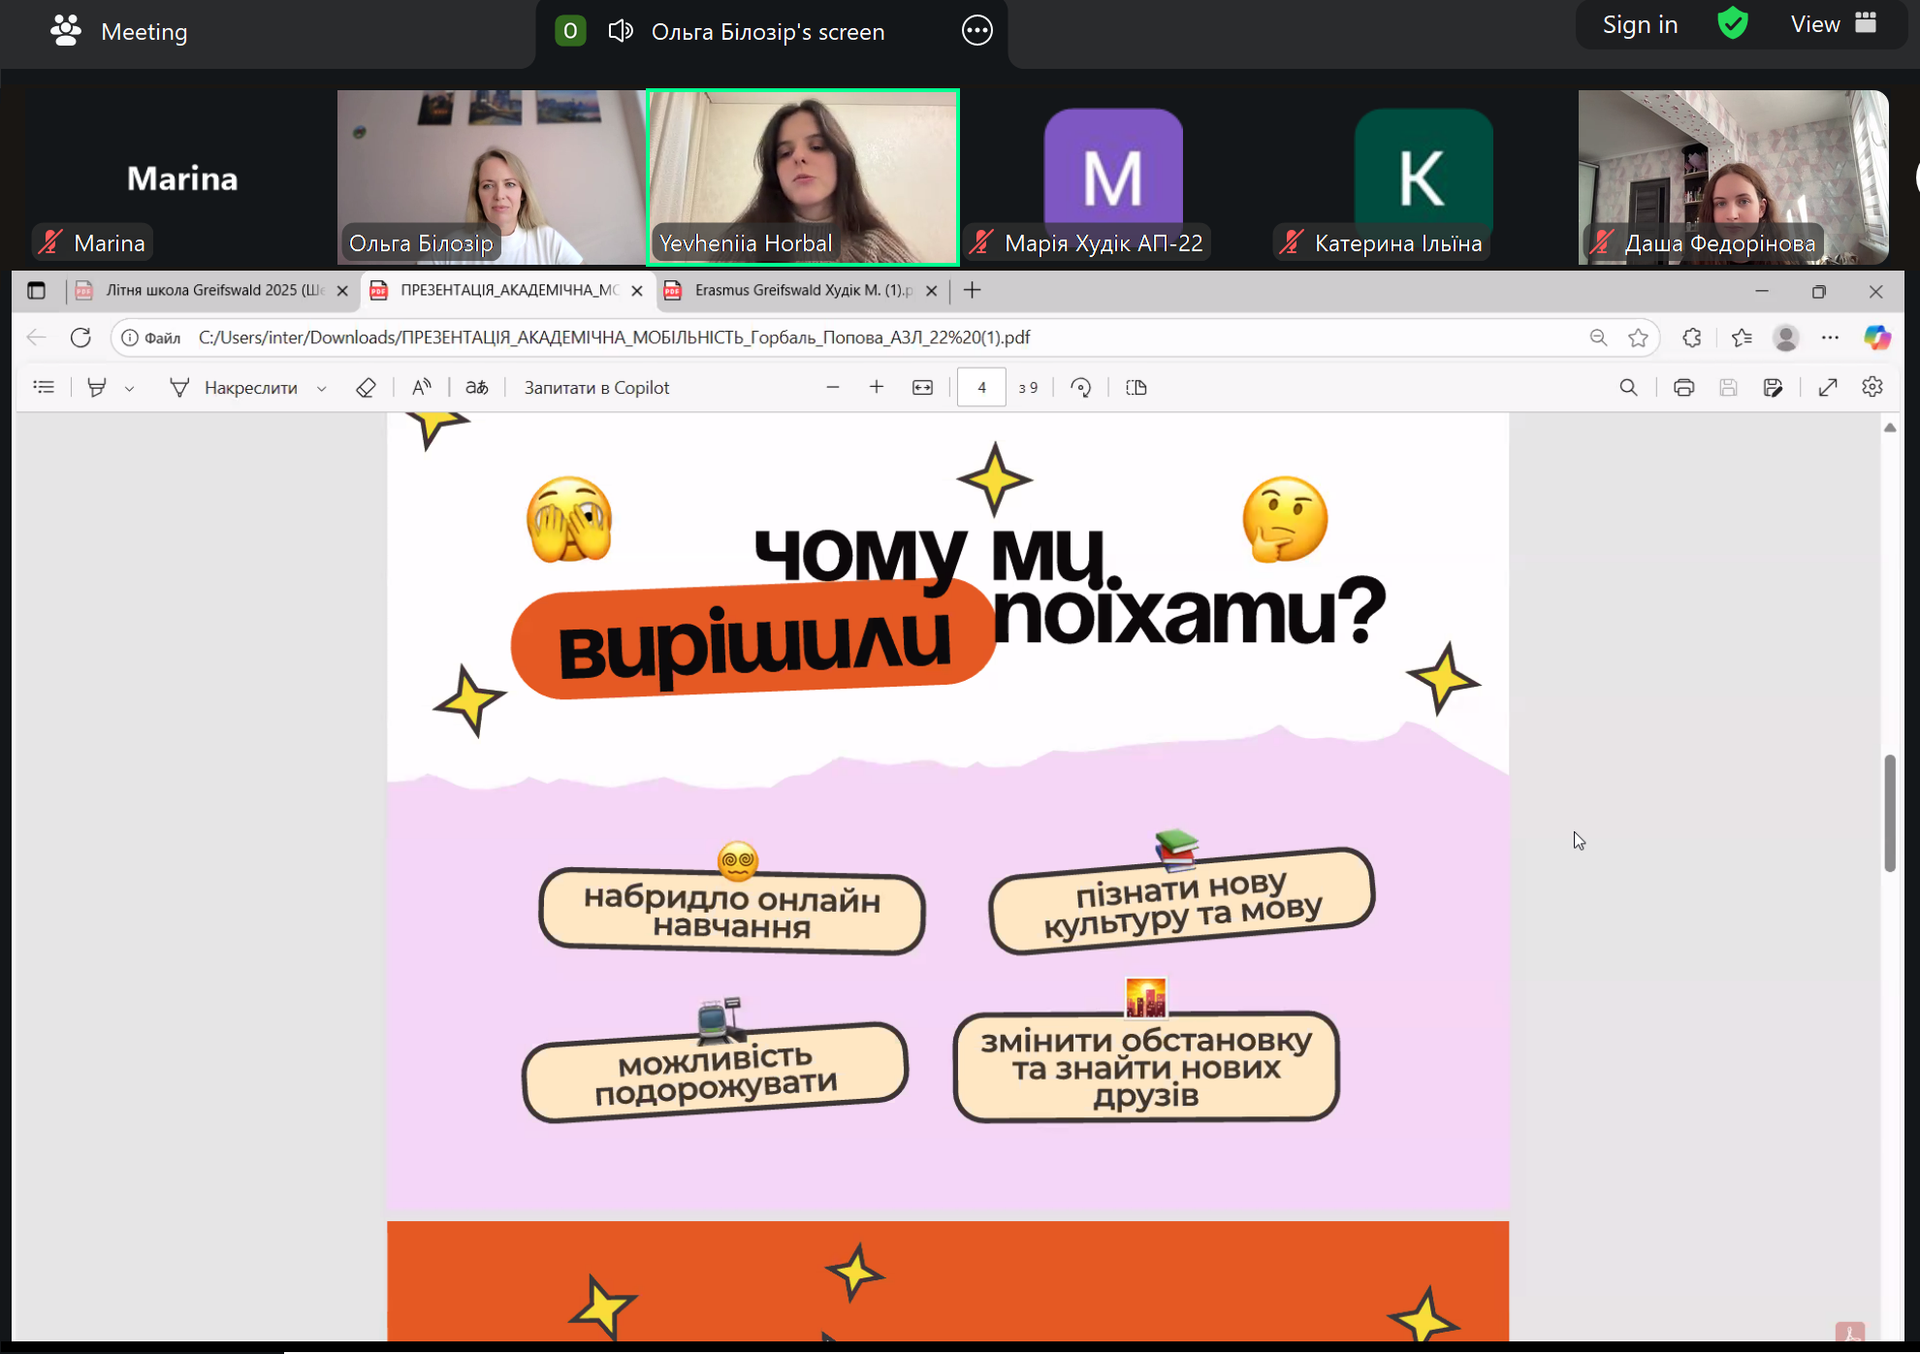Open the Накреслити pen options dropdown
The height and width of the screenshot is (1354, 1920).
[321, 387]
